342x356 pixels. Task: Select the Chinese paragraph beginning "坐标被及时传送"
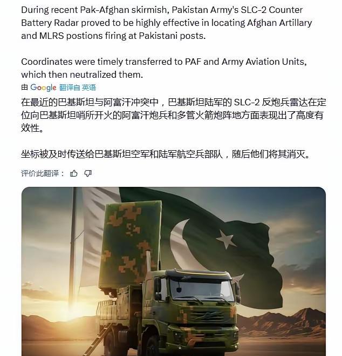coord(165,154)
